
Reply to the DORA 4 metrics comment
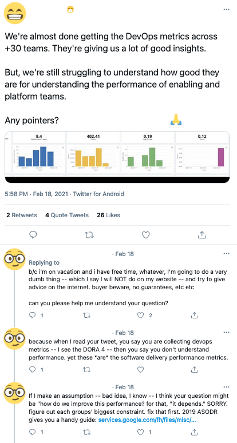(33, 369)
